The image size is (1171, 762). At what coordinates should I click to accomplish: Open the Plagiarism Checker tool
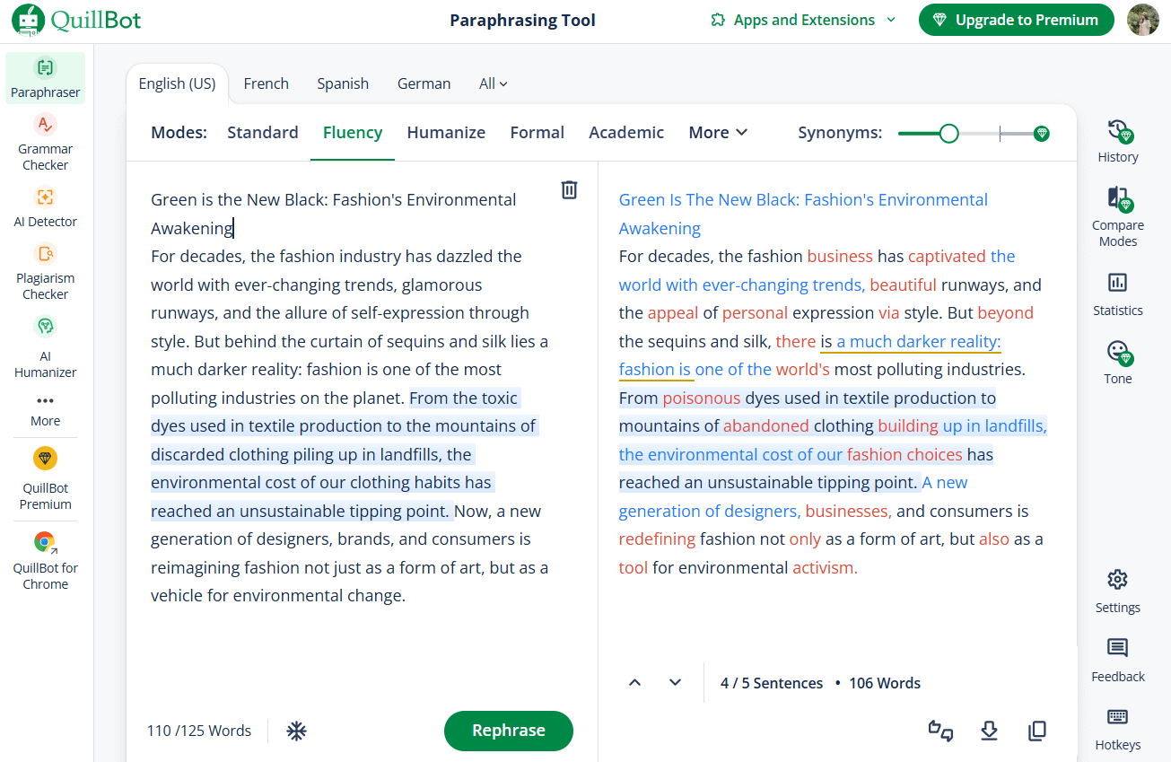click(x=45, y=271)
